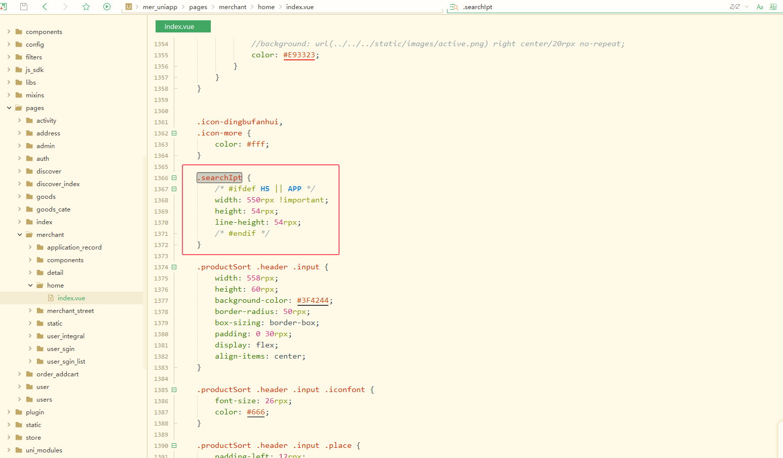Expand the order_addcart folder
This screenshot has width=783, height=458.
tap(19, 374)
